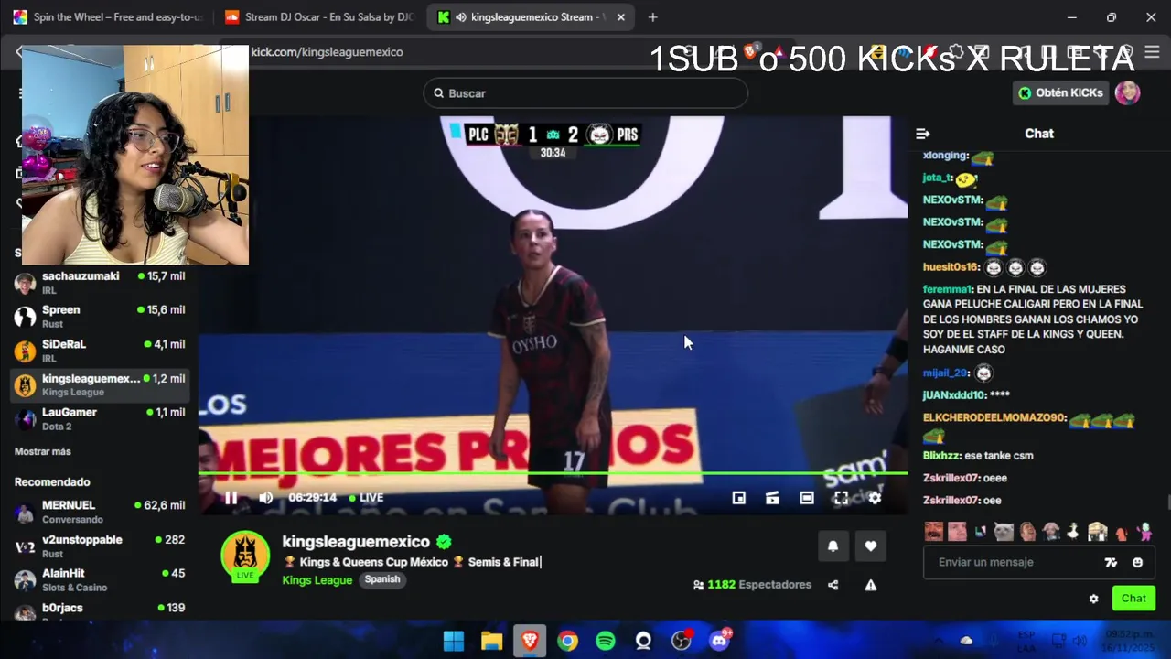Viewport: 1171px width, 659px height.
Task: Open Discord from taskbar
Action: tap(719, 641)
